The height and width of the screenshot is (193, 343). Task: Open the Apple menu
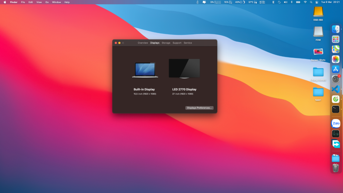tap(5, 2)
